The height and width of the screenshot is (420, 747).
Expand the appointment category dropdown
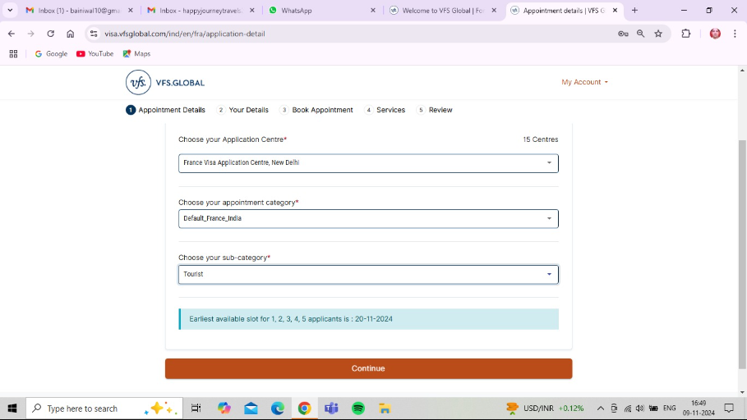(368, 219)
